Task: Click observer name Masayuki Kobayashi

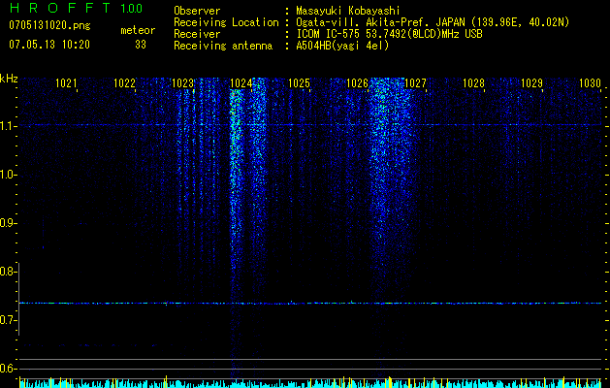Action: click(348, 11)
